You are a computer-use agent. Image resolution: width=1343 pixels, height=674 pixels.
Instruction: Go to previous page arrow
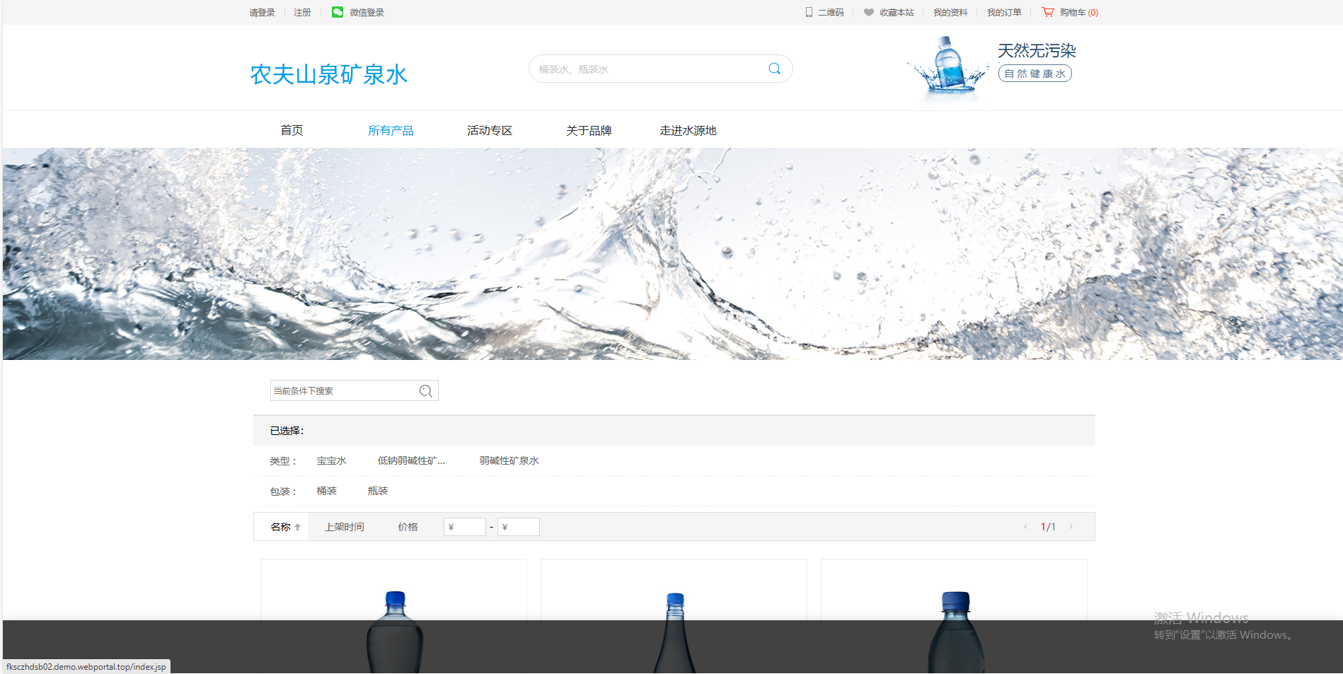[x=1025, y=527]
